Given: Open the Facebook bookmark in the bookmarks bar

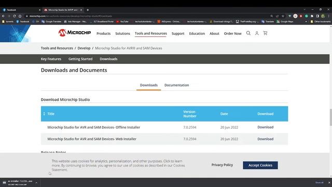Looking at the screenshot, I should pyautogui.click(x=23, y=22).
